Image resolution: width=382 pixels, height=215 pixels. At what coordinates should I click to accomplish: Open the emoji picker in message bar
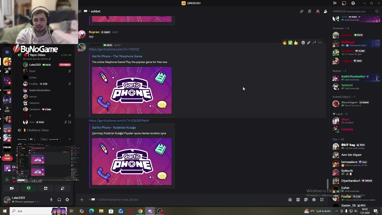coord(314,200)
